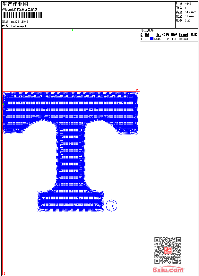Image resolution: width=199 pixels, height=276 pixels.
Task: Click the 'Brand' column header
Action: point(183,35)
